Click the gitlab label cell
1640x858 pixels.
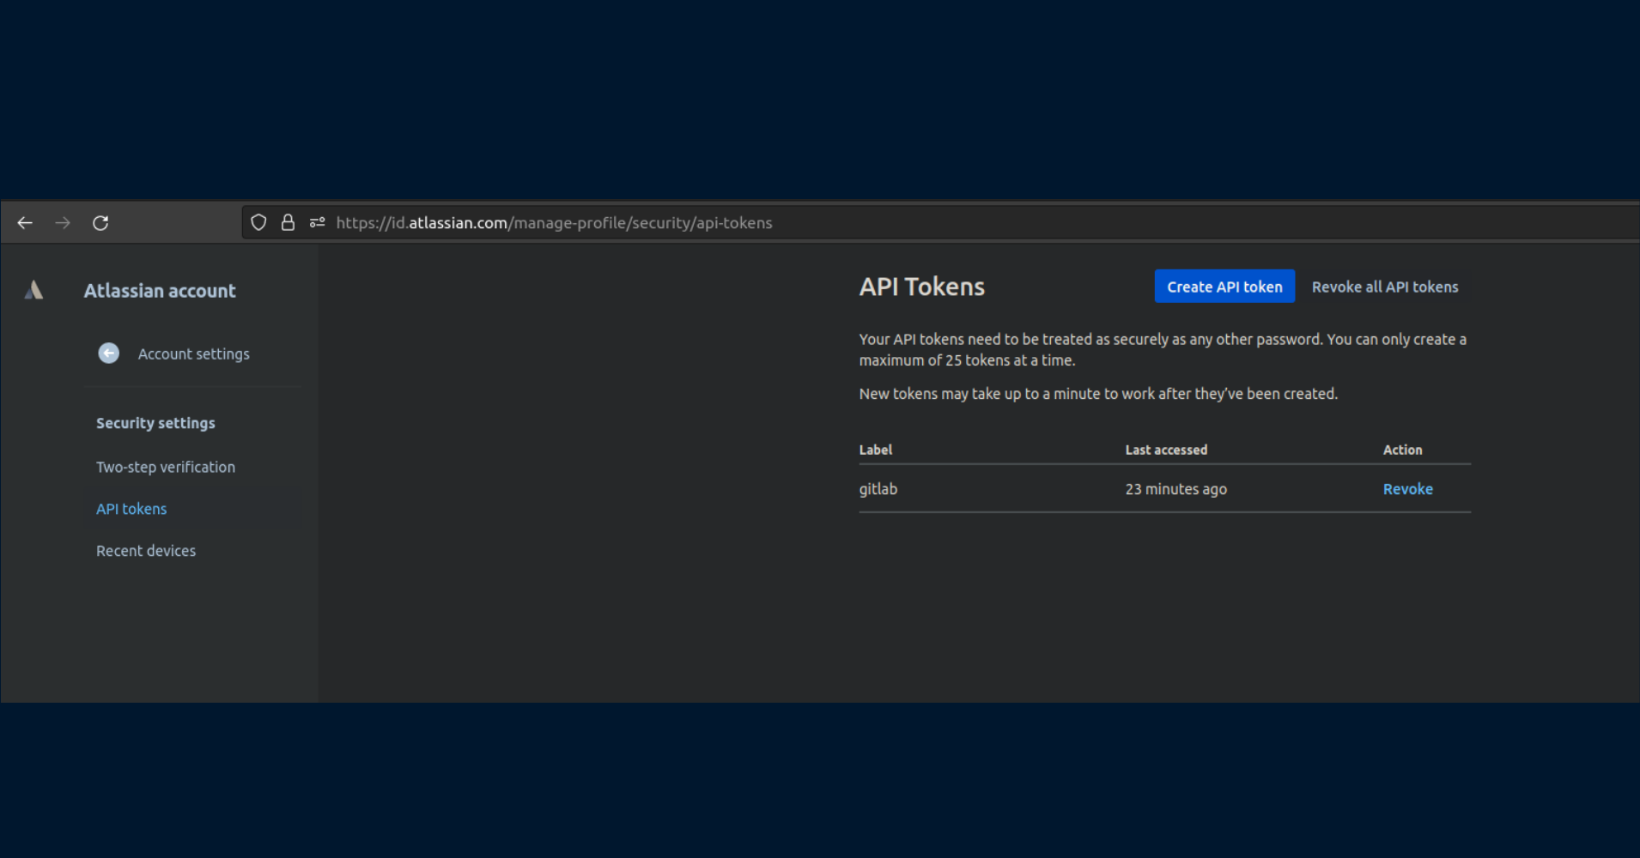pos(878,489)
